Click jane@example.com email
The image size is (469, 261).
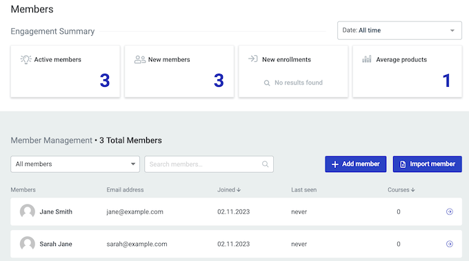[135, 211]
